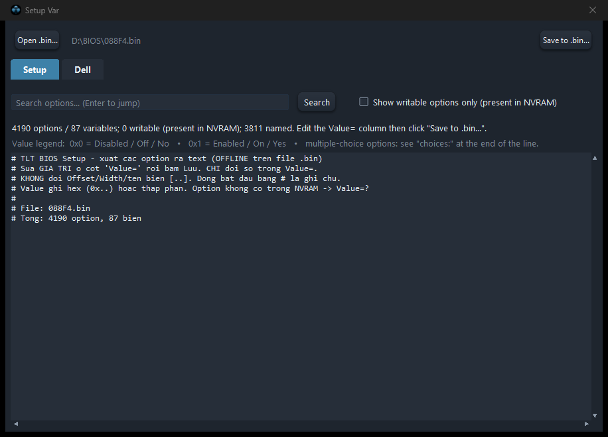The width and height of the screenshot is (608, 437).
Task: Click the '# TLT BIOS Setup' header line
Action: point(167,158)
